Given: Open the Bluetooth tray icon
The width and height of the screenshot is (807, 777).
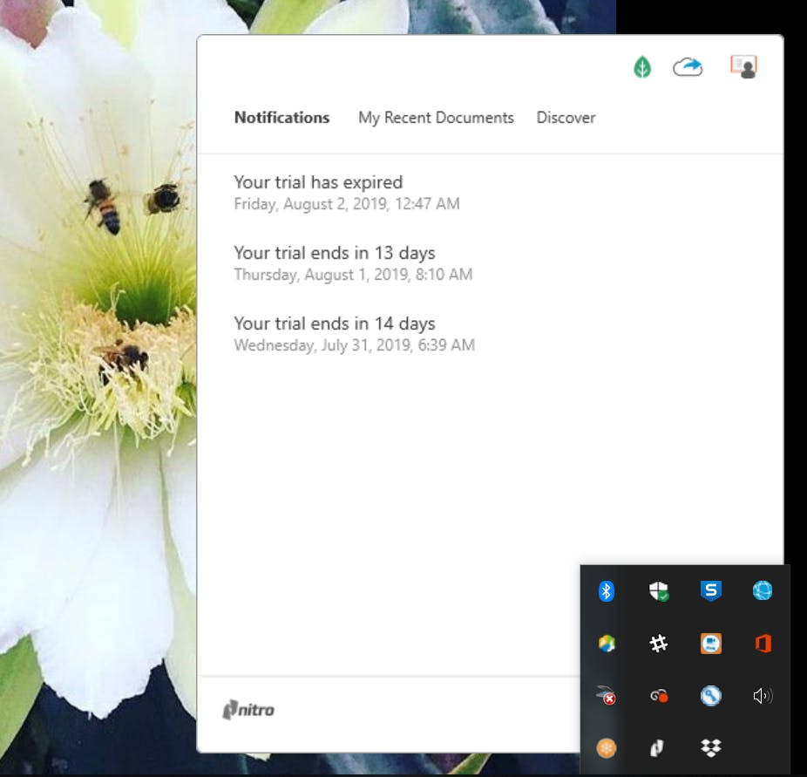Looking at the screenshot, I should click(607, 591).
